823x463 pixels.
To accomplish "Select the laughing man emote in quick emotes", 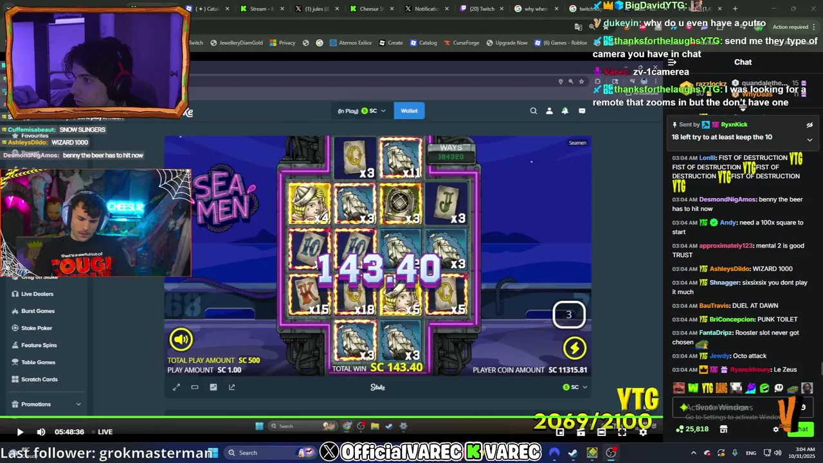I will 678,388.
